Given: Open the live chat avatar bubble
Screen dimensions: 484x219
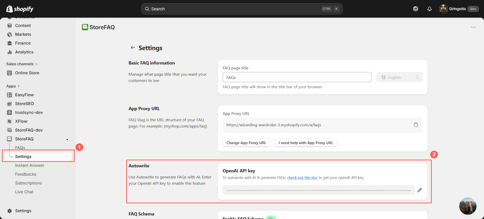Looking at the screenshot, I should (x=468, y=206).
